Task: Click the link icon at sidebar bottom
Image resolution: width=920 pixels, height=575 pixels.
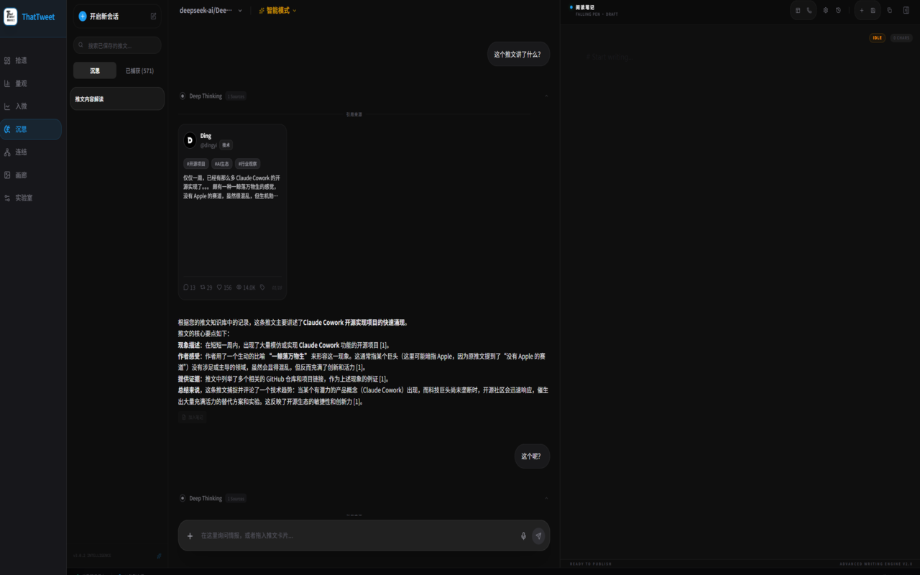Action: point(159,556)
